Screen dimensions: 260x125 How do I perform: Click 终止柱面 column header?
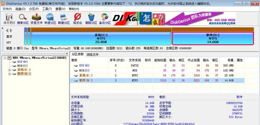pos(194,60)
